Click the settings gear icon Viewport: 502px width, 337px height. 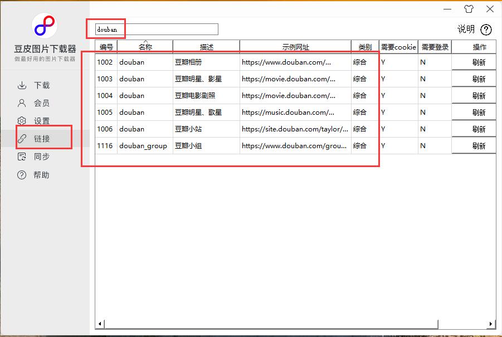[x=22, y=121]
